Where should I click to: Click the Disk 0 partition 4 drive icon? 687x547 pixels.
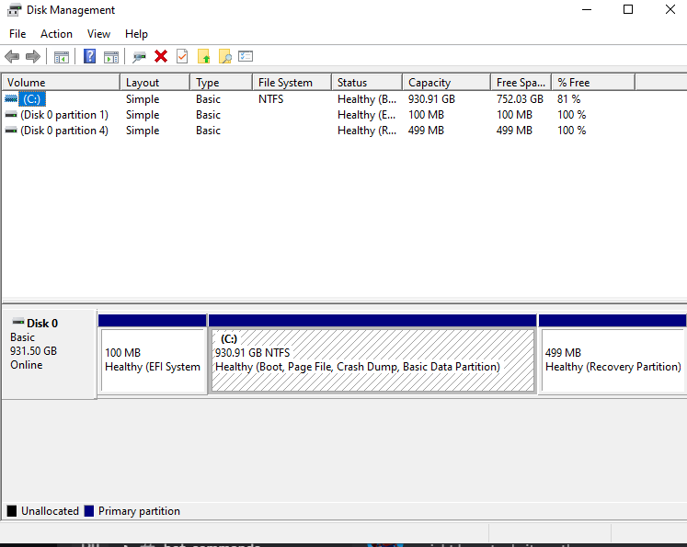click(x=11, y=131)
